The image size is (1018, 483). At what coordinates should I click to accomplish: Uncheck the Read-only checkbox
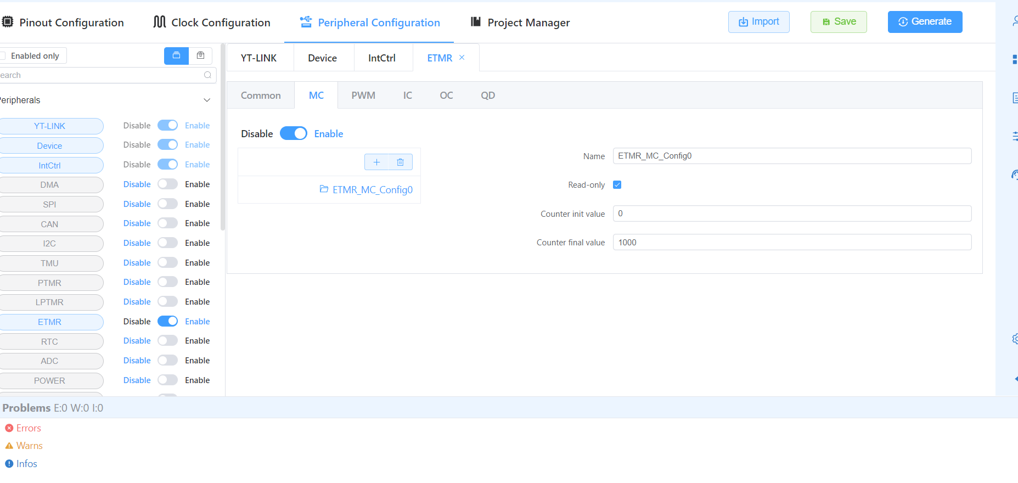617,185
